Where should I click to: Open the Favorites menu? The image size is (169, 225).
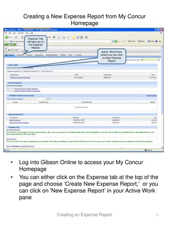pos(21,33)
